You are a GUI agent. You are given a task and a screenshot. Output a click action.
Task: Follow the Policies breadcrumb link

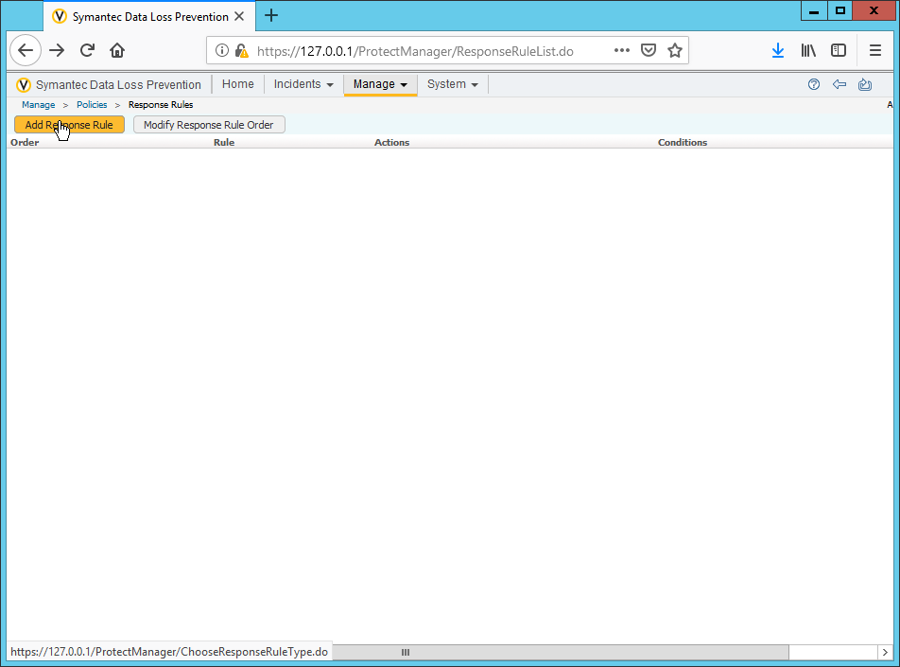coord(92,105)
